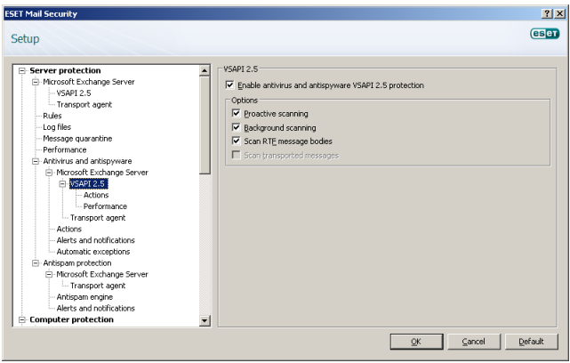Select Server protection in the tree
The image size is (570, 363).
[x=65, y=70]
